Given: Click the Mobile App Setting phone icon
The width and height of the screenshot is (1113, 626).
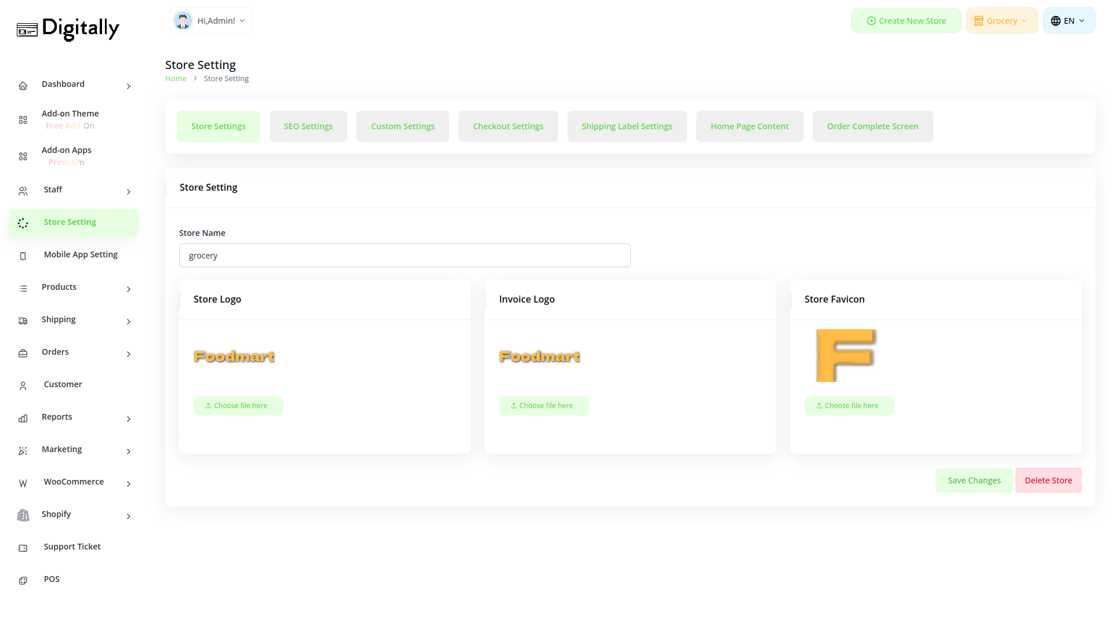Looking at the screenshot, I should pyautogui.click(x=23, y=256).
